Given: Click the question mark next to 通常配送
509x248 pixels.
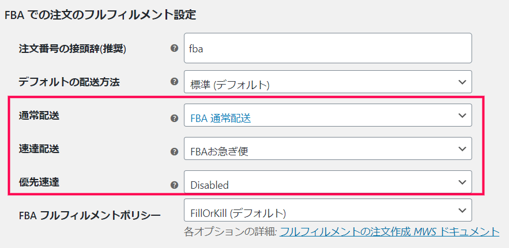Looking at the screenshot, I should point(174,118).
